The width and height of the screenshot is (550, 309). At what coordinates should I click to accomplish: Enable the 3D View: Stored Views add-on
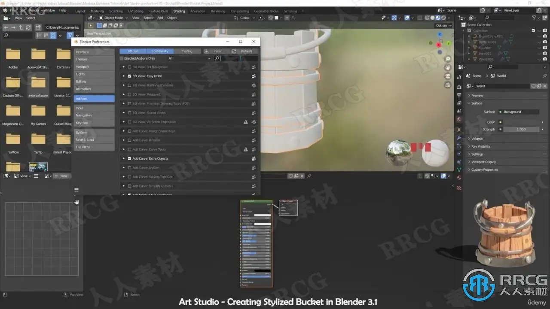[129, 112]
